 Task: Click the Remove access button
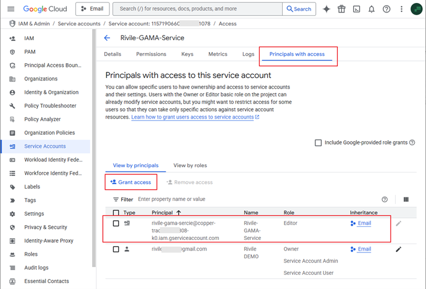coord(190,182)
